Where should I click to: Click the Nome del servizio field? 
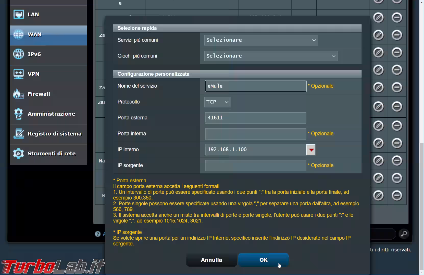[x=255, y=86]
